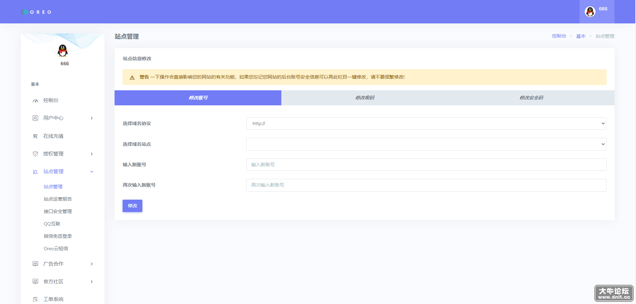
Task: Expand the 广告合作 submenu chevron
Action: [92, 264]
